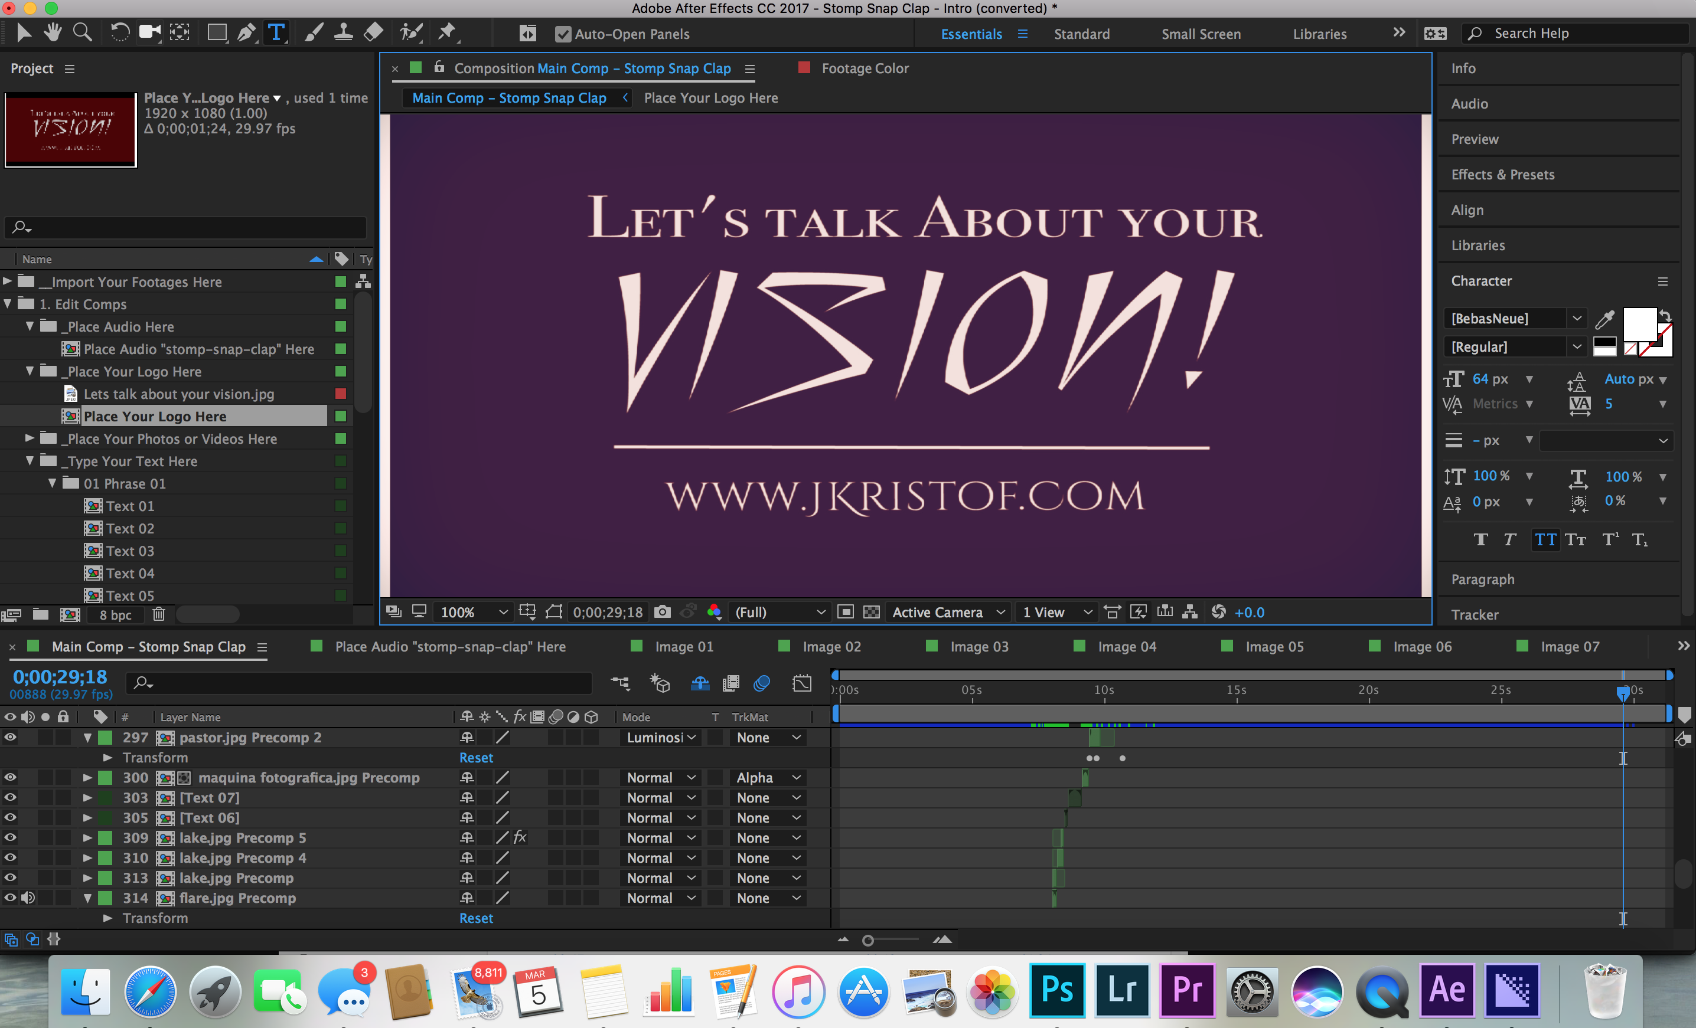
Task: Expand the lake.jpg Precomp 5 layer
Action: (x=87, y=837)
